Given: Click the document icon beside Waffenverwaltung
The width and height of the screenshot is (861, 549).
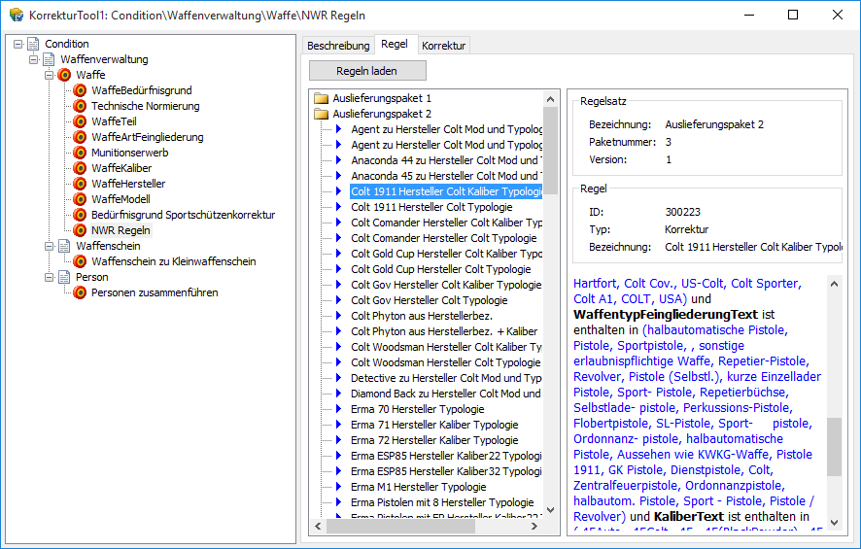Looking at the screenshot, I should (50, 59).
